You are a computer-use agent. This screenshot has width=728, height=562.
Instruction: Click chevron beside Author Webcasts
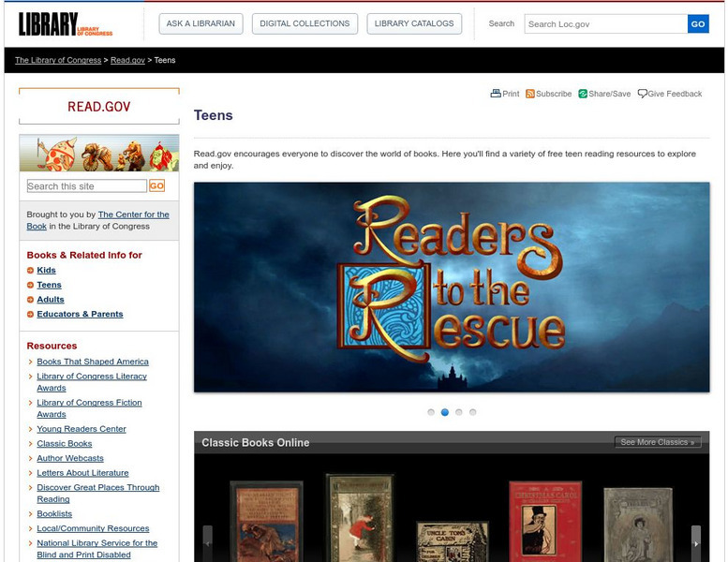(x=30, y=459)
